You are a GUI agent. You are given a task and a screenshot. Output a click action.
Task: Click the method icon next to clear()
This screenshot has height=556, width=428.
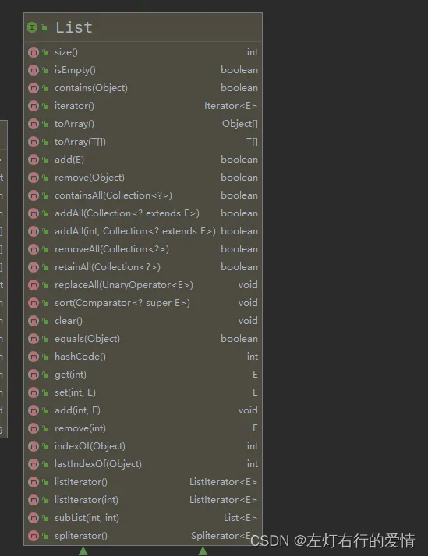click(34, 321)
